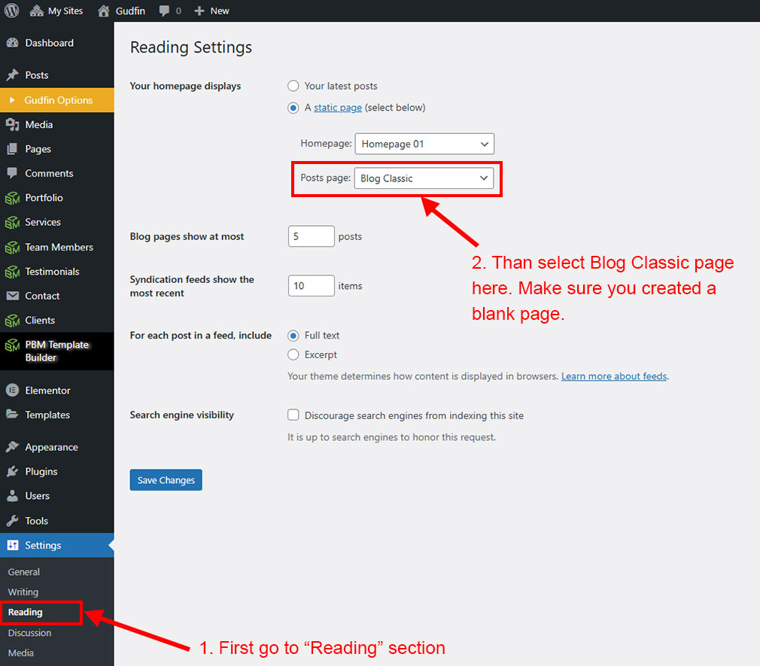Open the My Sites admin bar menu
The image size is (760, 666).
56,11
